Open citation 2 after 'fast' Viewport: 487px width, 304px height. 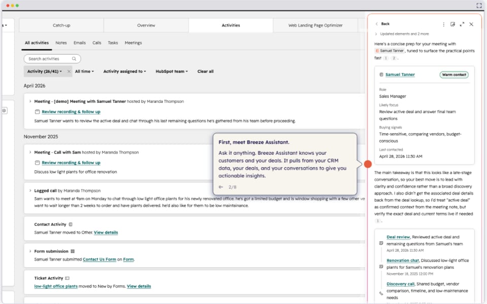pos(394,58)
